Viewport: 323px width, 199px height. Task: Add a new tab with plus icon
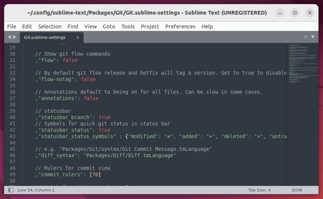(x=306, y=37)
